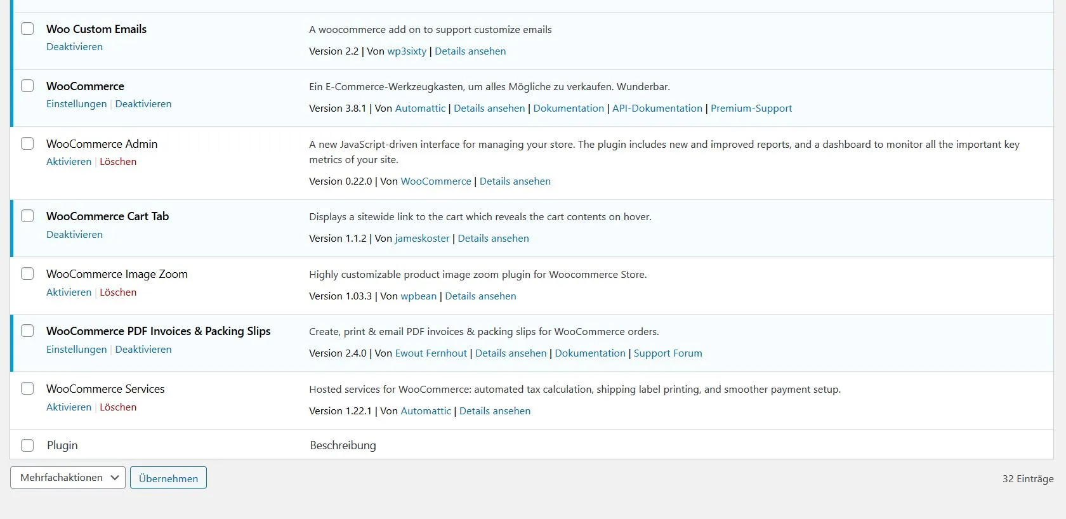1066x519 pixels.
Task: Click the Woo Custom Emails plugin name
Action: pyautogui.click(x=96, y=29)
